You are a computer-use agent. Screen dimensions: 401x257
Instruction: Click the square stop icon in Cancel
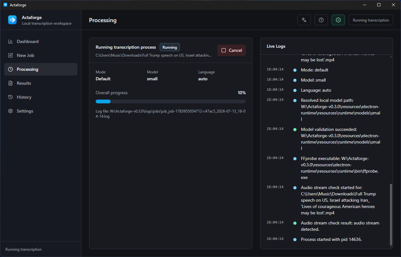tap(224, 50)
